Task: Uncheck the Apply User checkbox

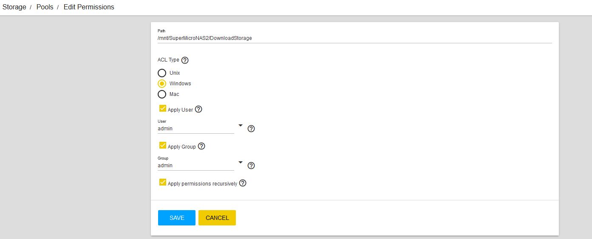Action: click(x=162, y=109)
